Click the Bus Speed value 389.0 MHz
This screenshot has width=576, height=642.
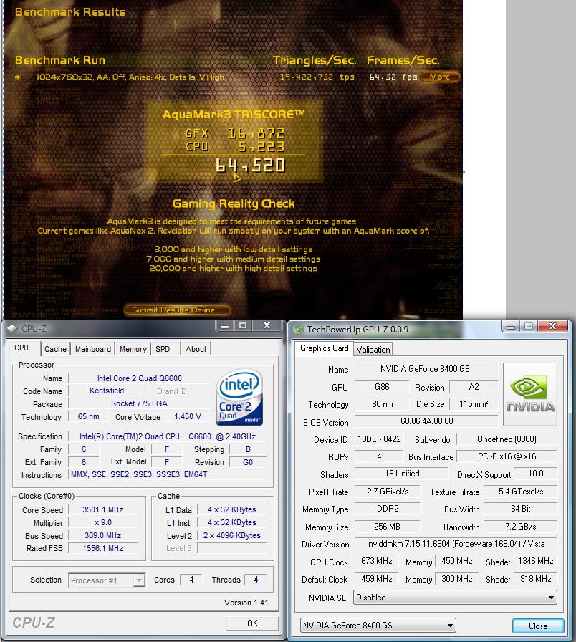[x=102, y=535]
